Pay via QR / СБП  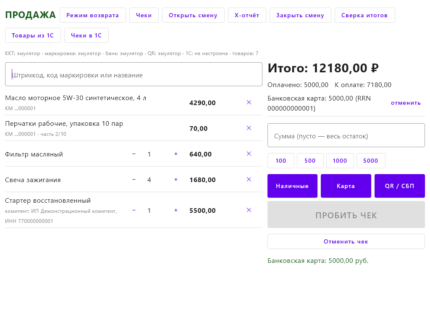point(400,186)
